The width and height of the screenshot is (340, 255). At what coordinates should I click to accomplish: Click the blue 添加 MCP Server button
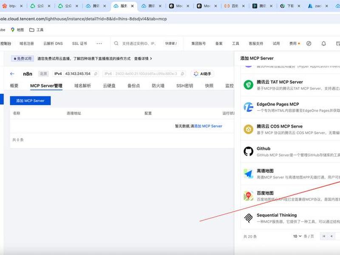click(x=30, y=101)
